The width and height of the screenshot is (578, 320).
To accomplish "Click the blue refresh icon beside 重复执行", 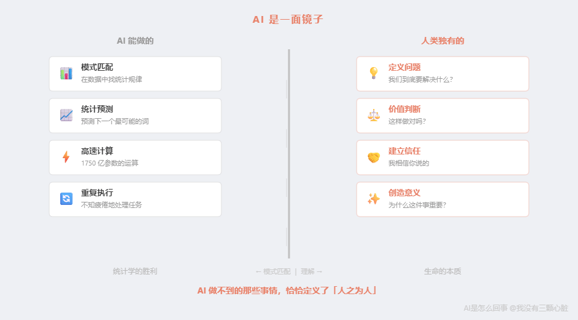I will [x=66, y=199].
